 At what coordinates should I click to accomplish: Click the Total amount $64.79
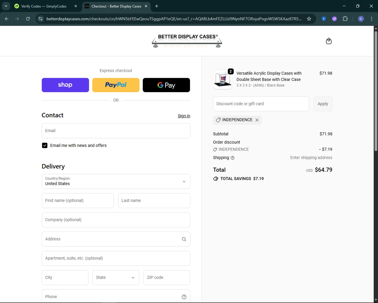tap(324, 170)
